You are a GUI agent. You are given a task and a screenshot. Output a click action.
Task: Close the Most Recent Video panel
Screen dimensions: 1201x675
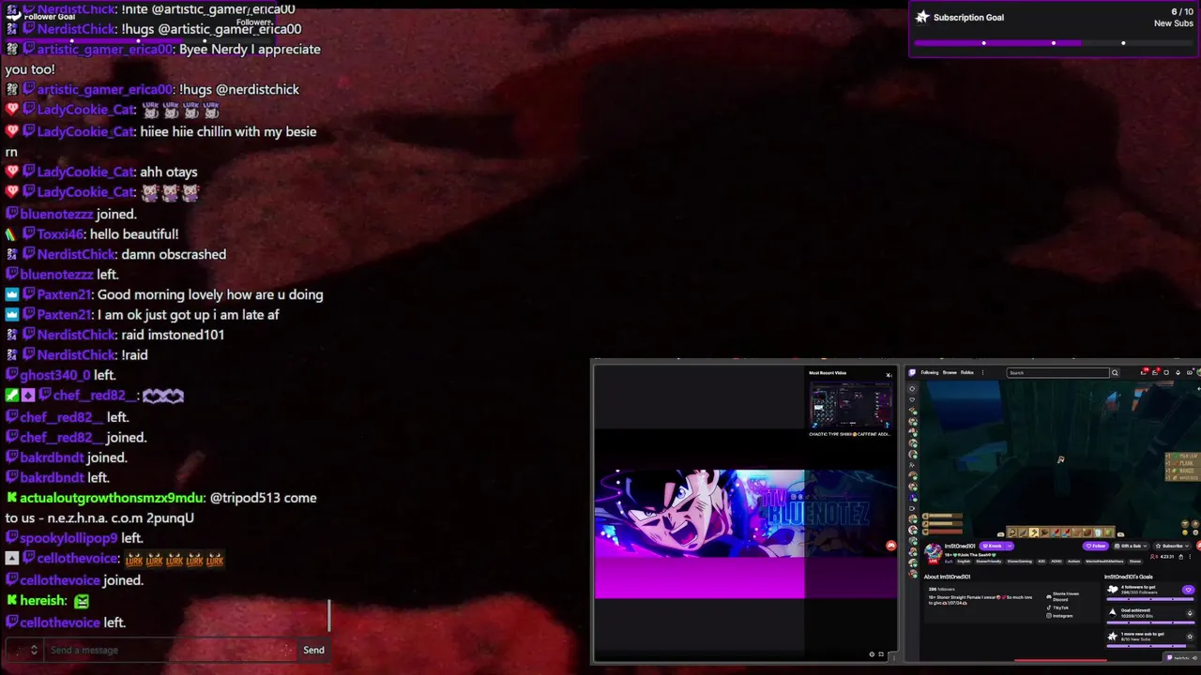(x=889, y=374)
